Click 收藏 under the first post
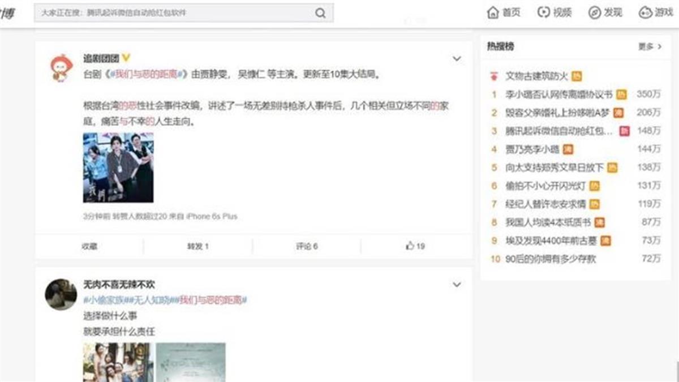 click(x=89, y=246)
